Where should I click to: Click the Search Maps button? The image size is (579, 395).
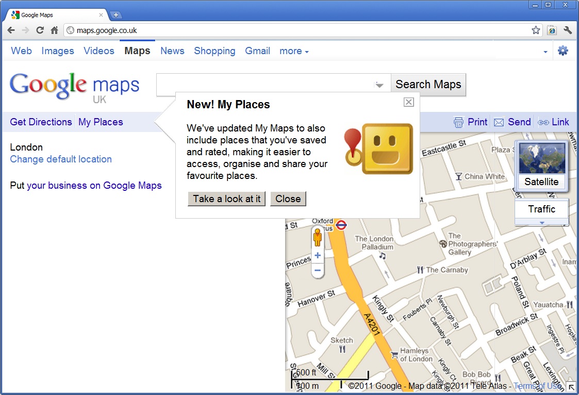point(428,85)
